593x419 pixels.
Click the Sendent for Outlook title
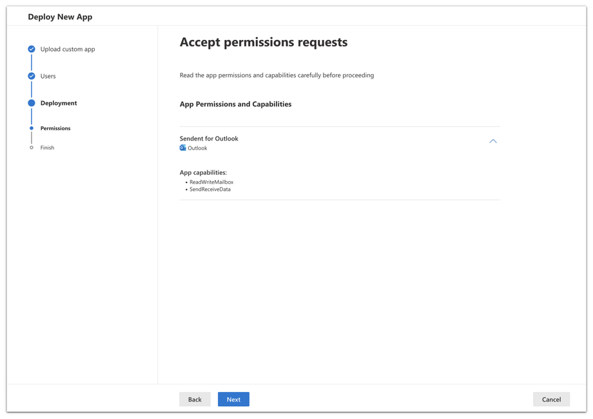click(x=209, y=139)
